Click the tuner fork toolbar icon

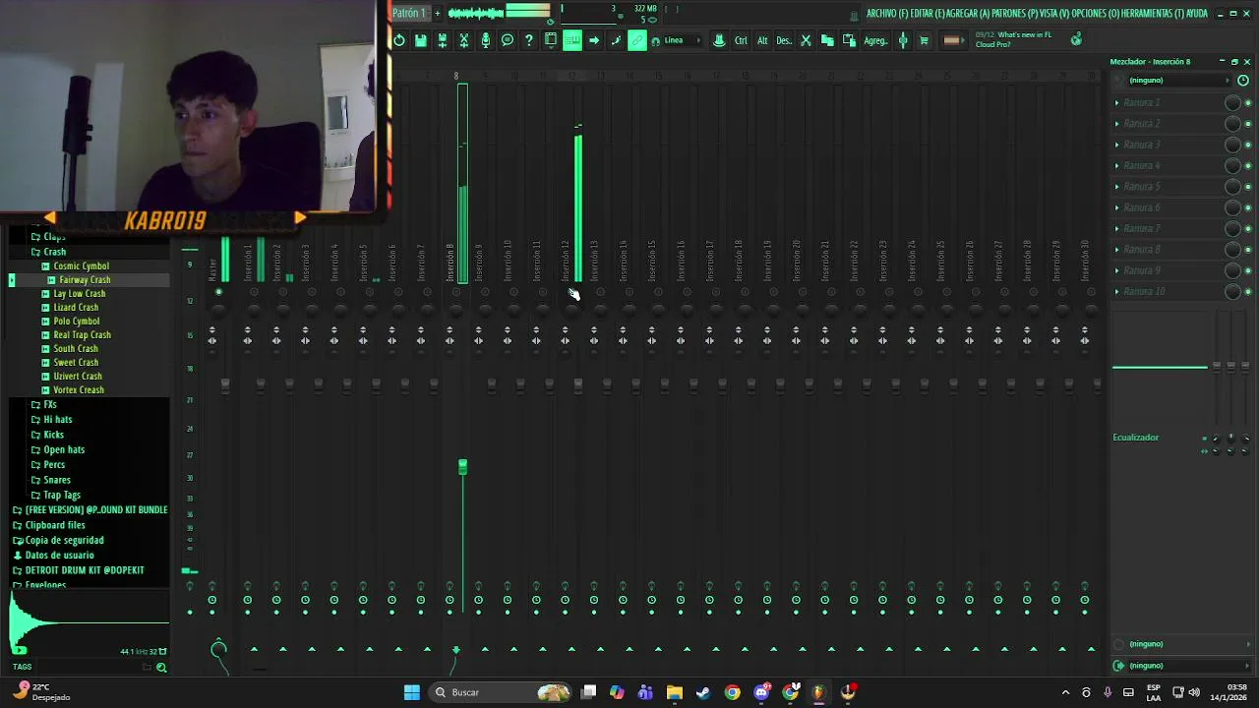point(903,40)
